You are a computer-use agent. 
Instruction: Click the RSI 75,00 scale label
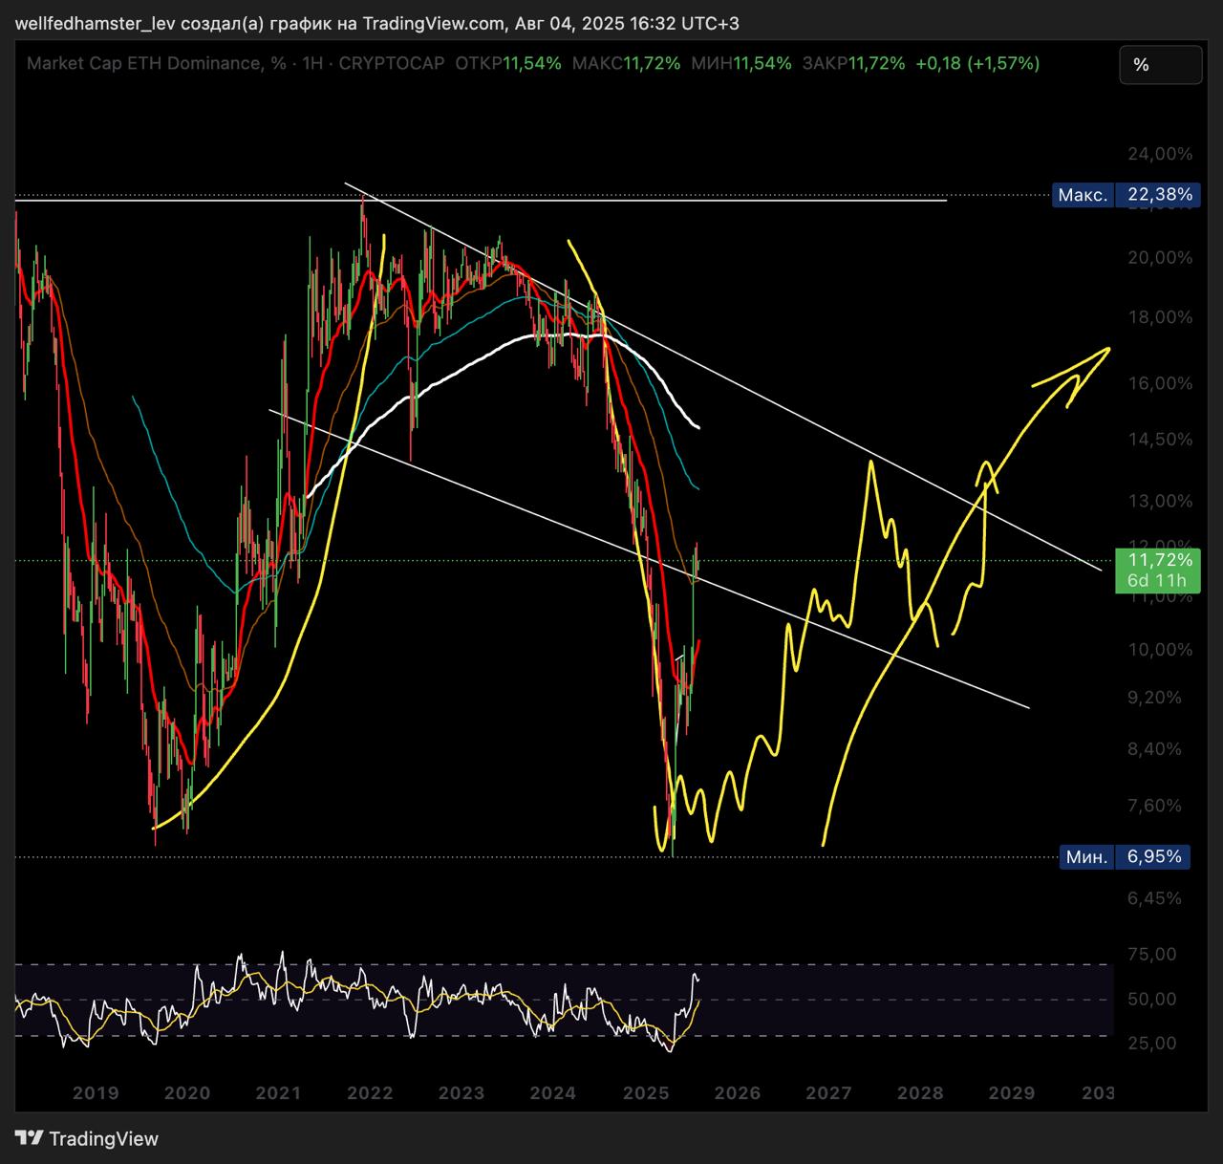1152,954
